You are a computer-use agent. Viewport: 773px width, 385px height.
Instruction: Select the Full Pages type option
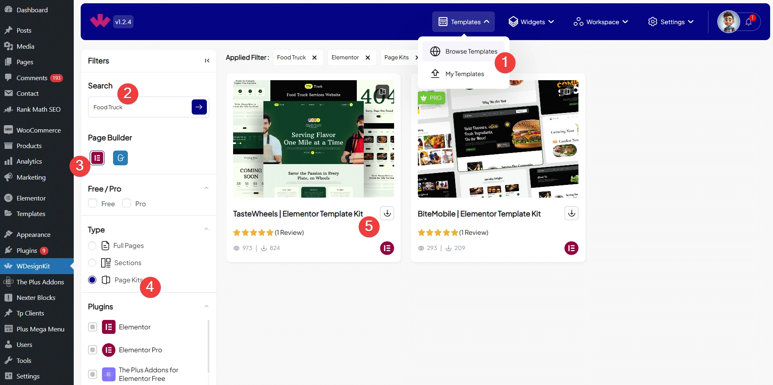pos(93,245)
